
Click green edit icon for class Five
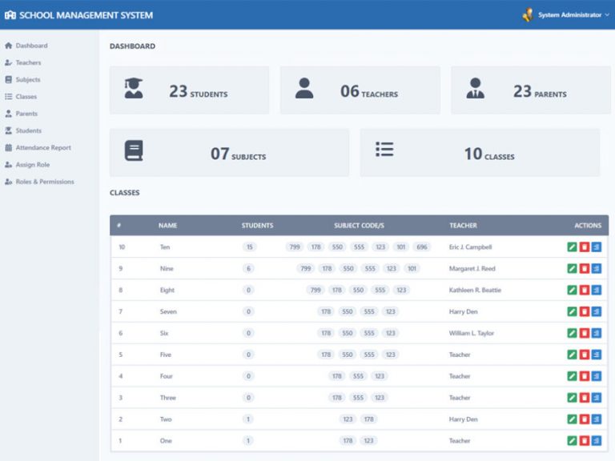[x=572, y=355]
